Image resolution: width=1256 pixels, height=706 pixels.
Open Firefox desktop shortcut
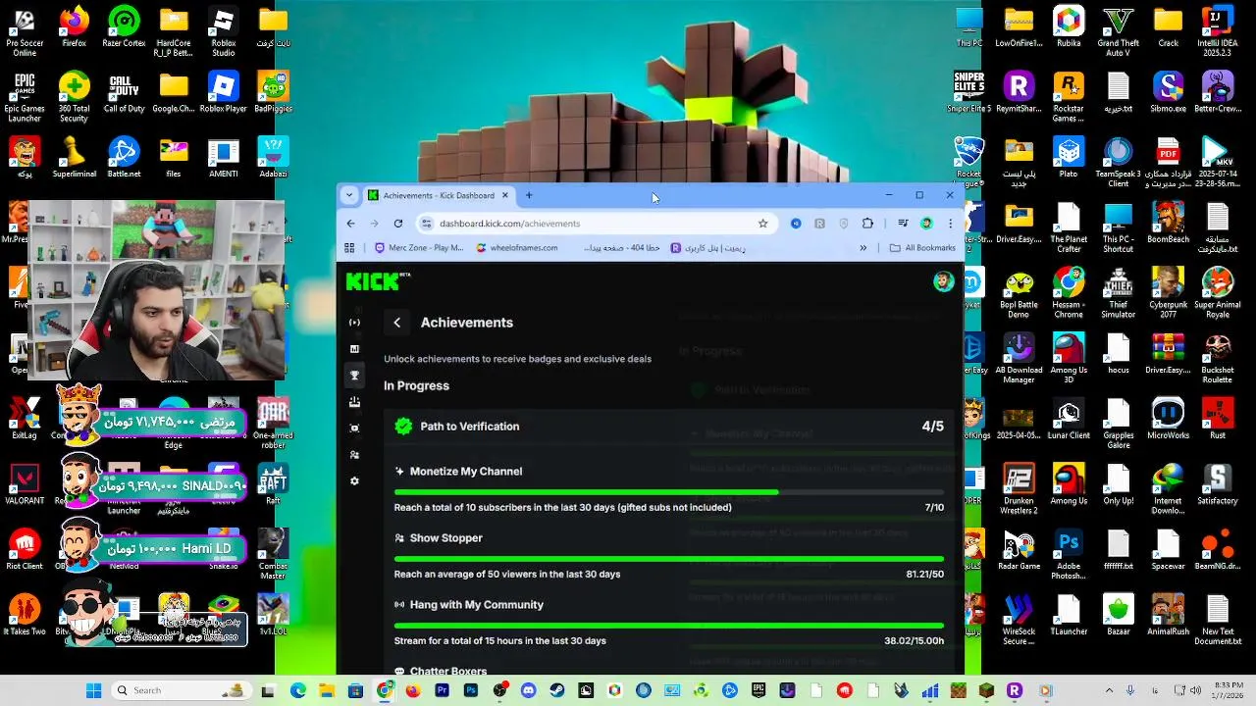point(74,27)
